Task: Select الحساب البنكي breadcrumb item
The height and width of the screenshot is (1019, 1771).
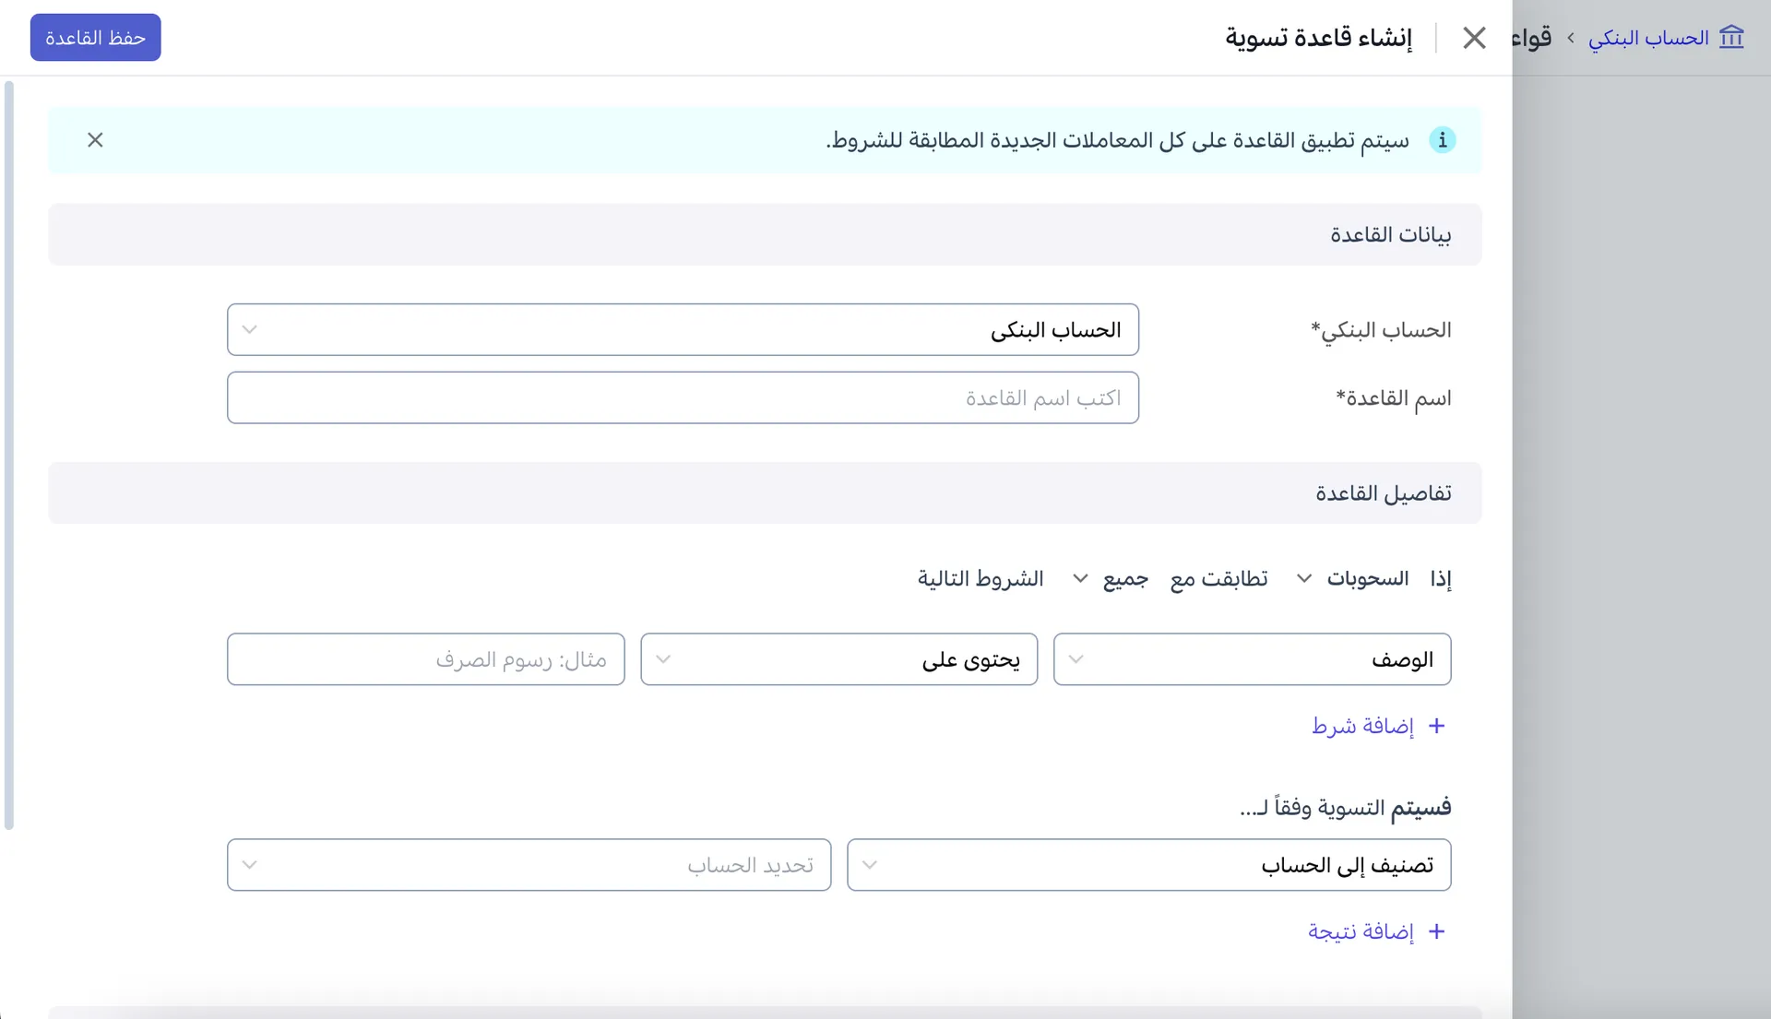Action: [1651, 37]
